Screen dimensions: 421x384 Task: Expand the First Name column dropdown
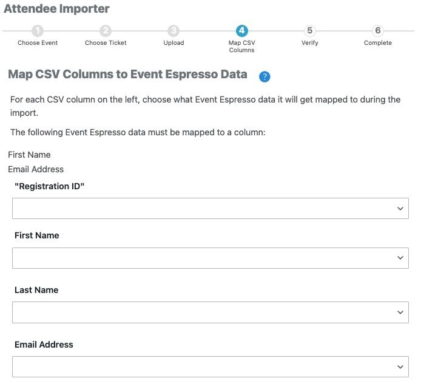210,258
